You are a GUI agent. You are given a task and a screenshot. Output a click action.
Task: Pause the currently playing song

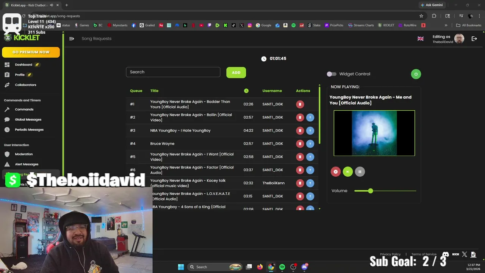click(x=360, y=172)
